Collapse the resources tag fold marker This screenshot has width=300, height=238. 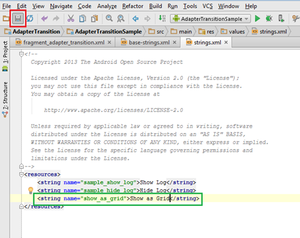coord(21,175)
